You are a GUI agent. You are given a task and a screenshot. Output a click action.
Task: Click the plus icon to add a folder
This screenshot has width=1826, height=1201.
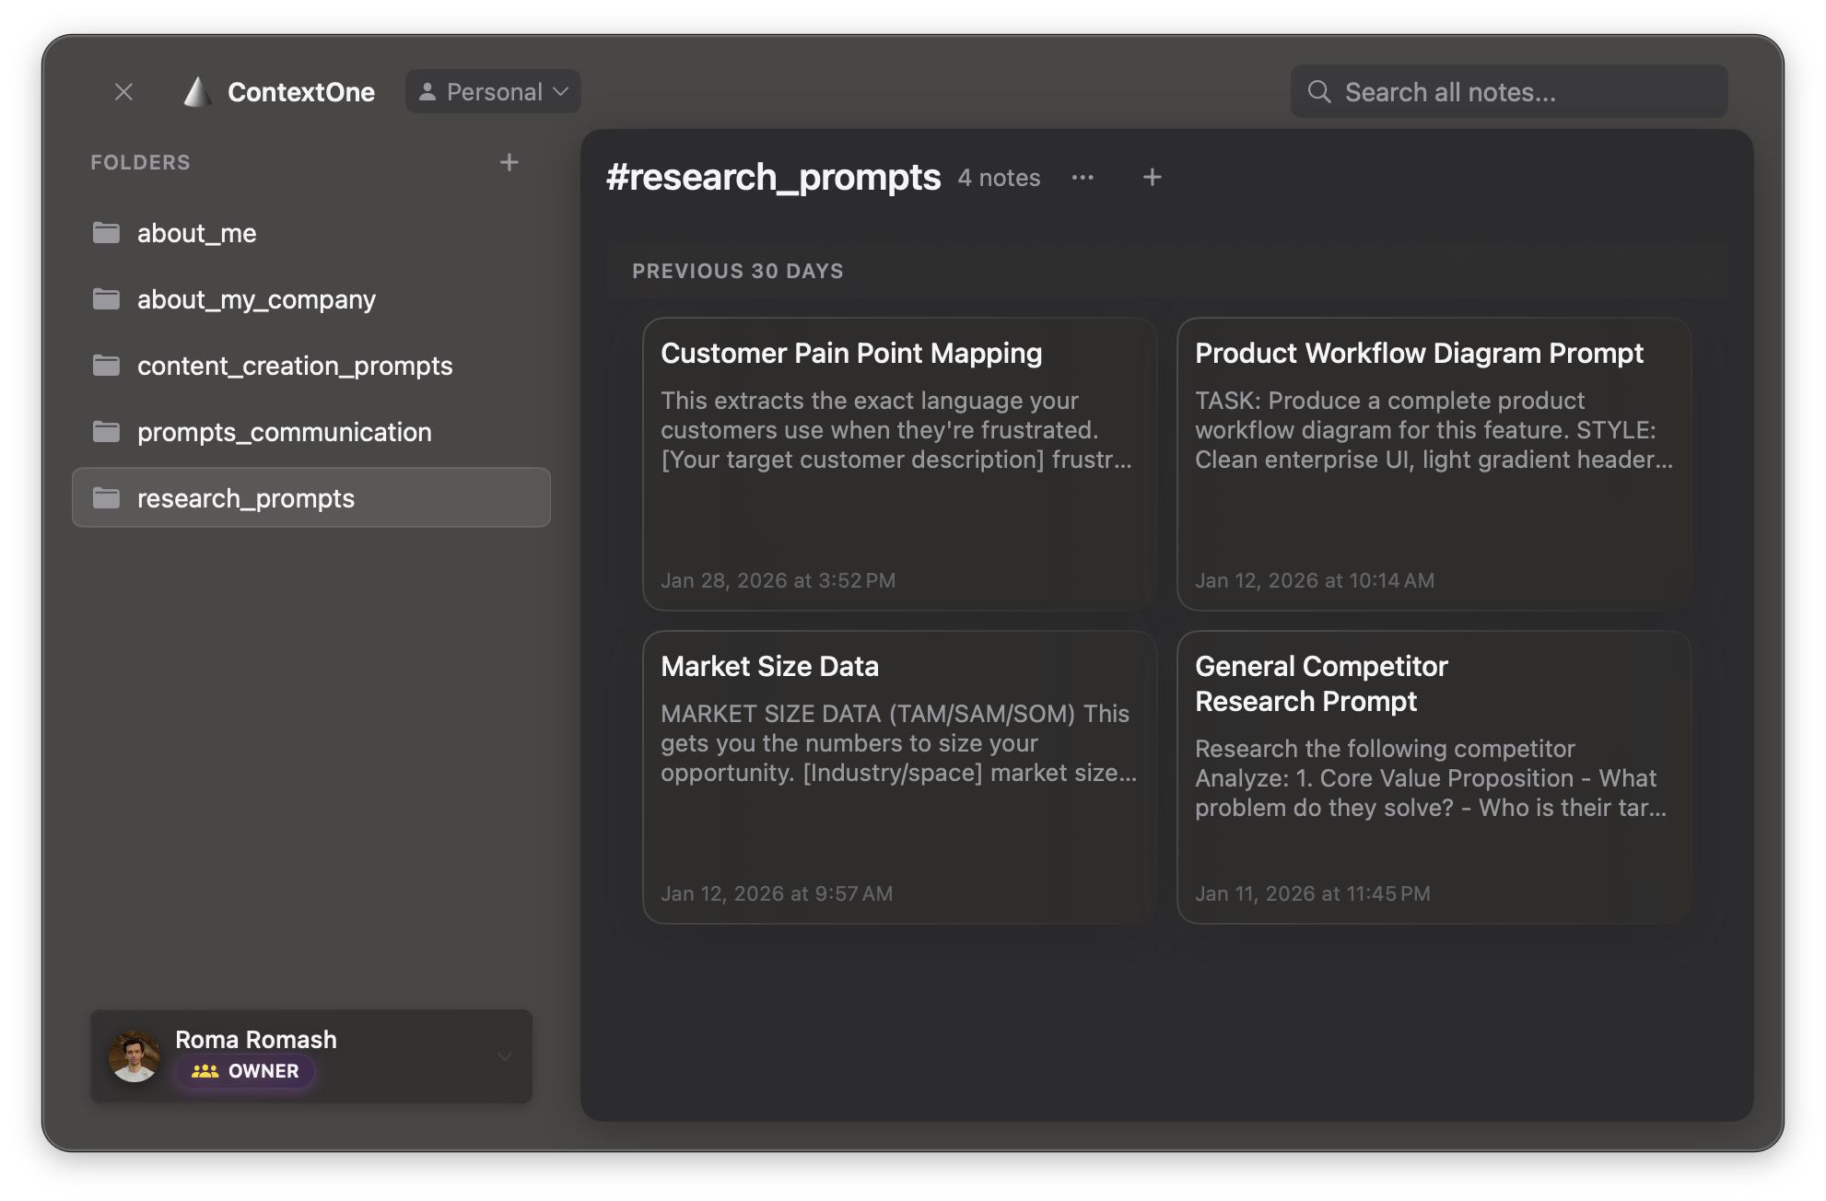click(x=509, y=161)
